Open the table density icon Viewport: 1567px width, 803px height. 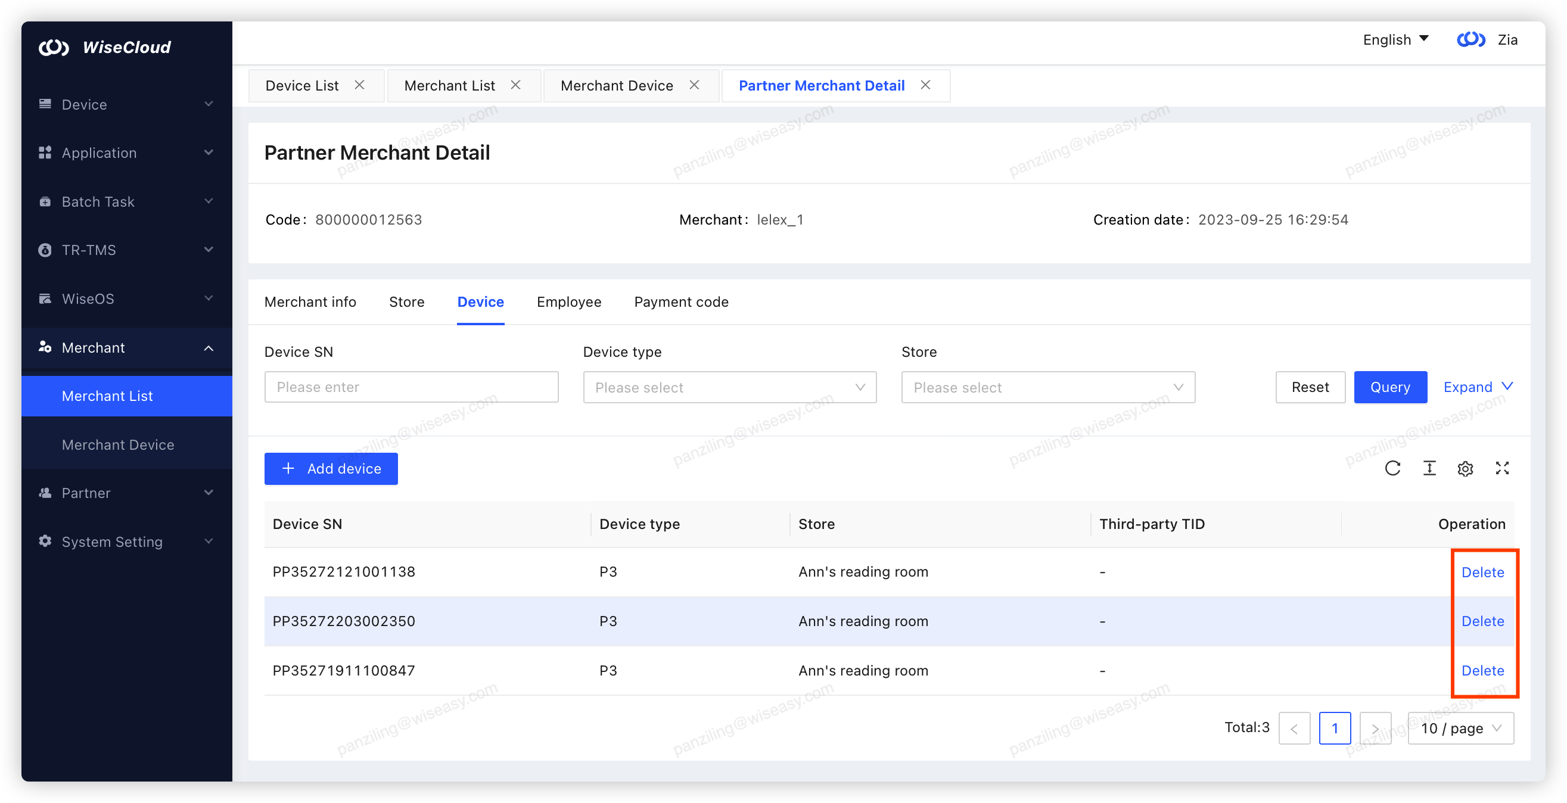(x=1429, y=468)
